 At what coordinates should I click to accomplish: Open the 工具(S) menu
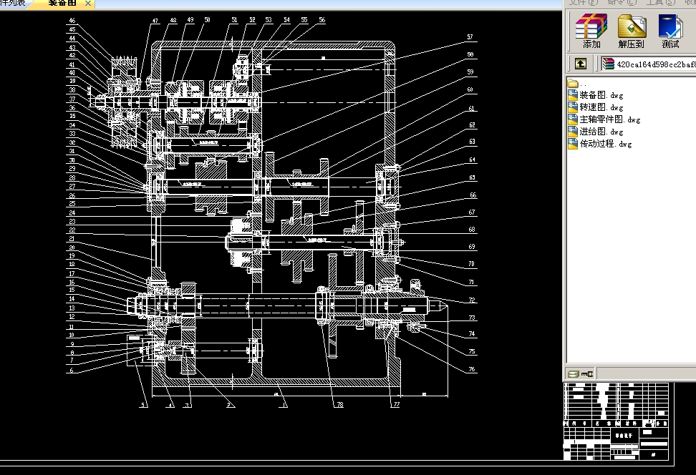click(x=660, y=2)
